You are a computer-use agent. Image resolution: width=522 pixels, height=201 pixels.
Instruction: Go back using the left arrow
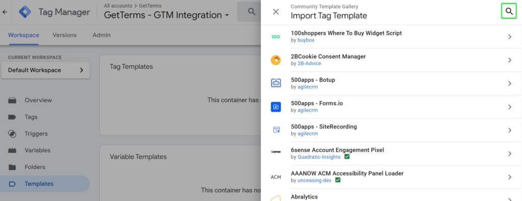5,12
